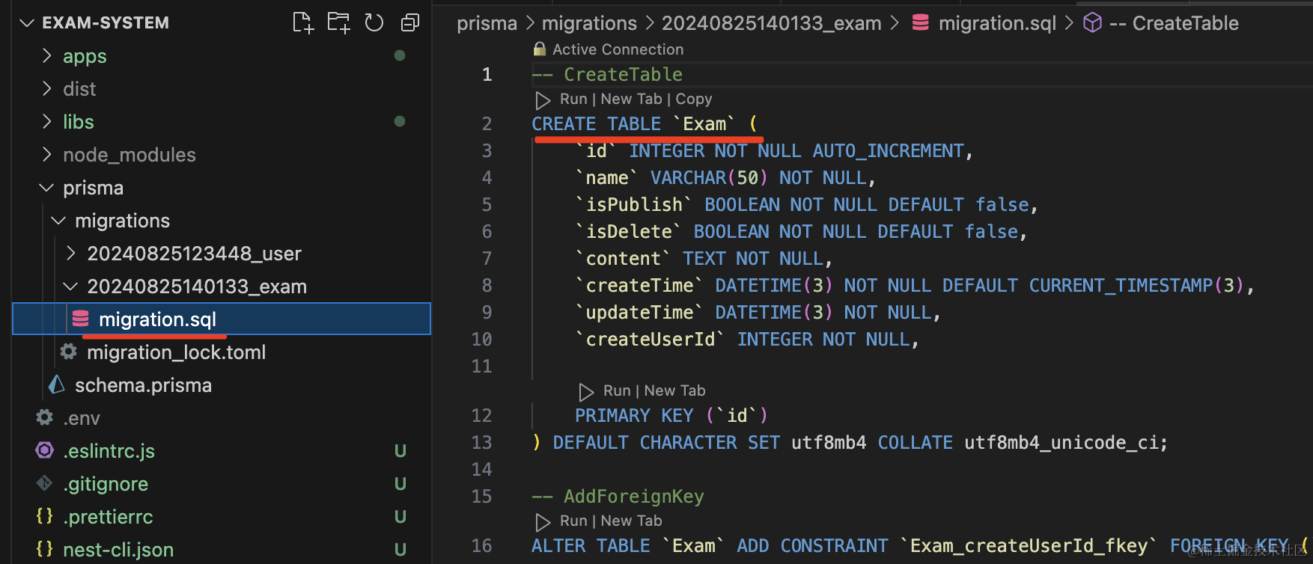Click the Prisma icon beside schema.prisma
The width and height of the screenshot is (1313, 564).
pos(57,384)
